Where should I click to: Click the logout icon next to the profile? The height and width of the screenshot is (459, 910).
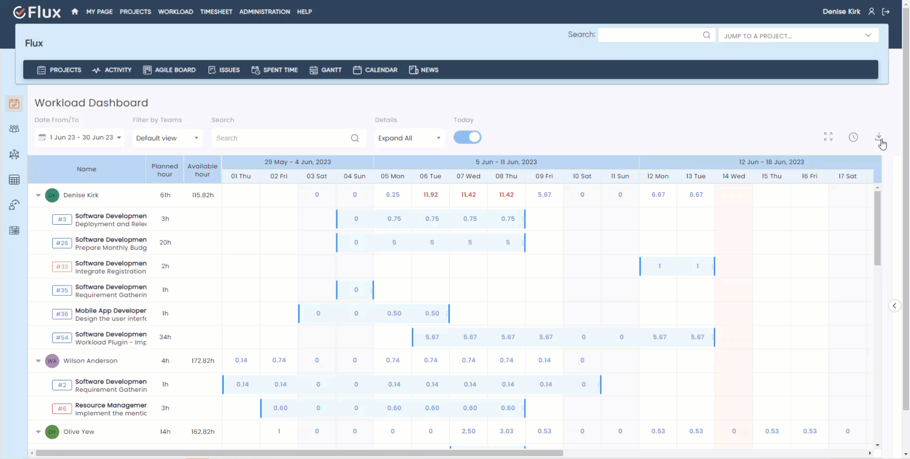[886, 12]
